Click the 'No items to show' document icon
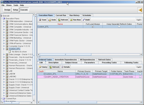The width and height of the screenshot is (144, 105). [10, 51]
